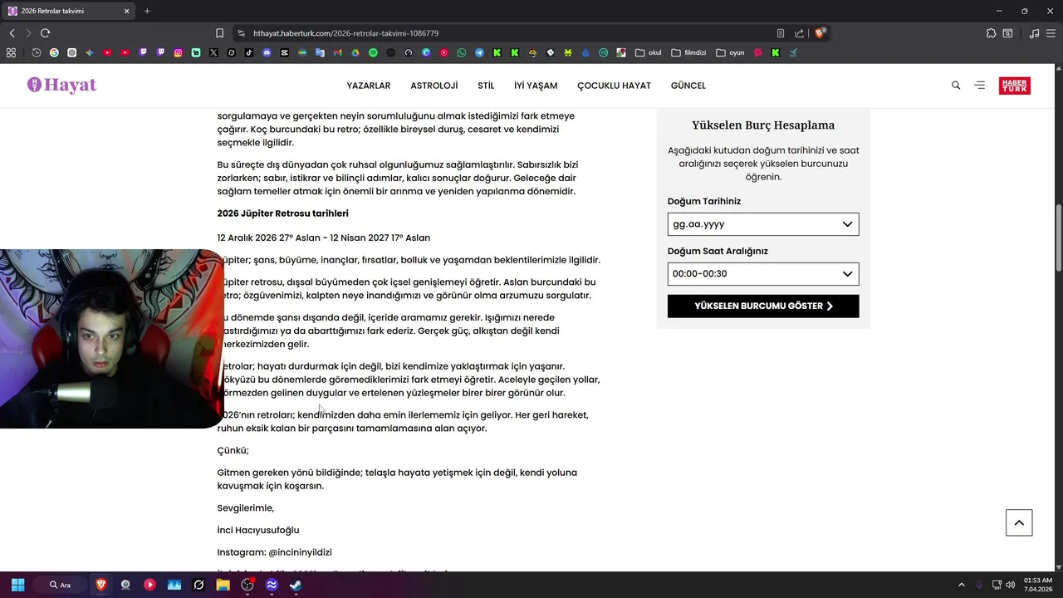Open the Telegram bookmark
The image size is (1063, 598).
point(479,52)
